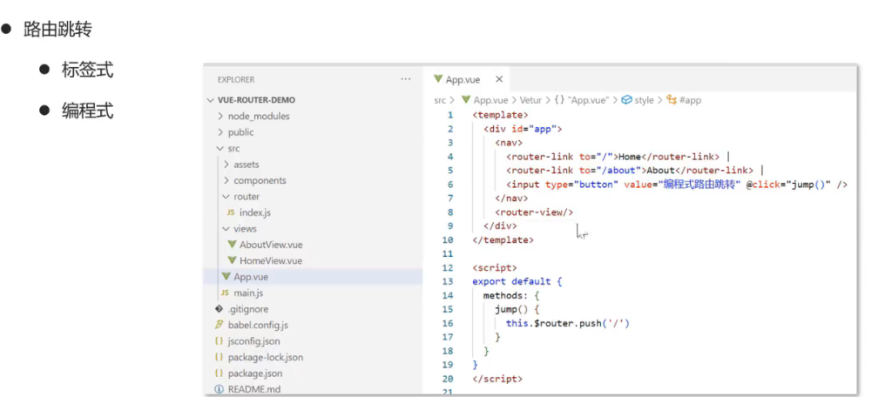The image size is (892, 397).
Task: Click the Babel icon beside babel.config.js
Action: coord(220,325)
